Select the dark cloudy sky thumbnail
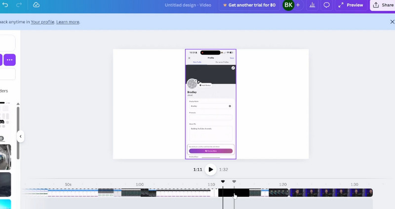395x209 pixels. click(5, 184)
